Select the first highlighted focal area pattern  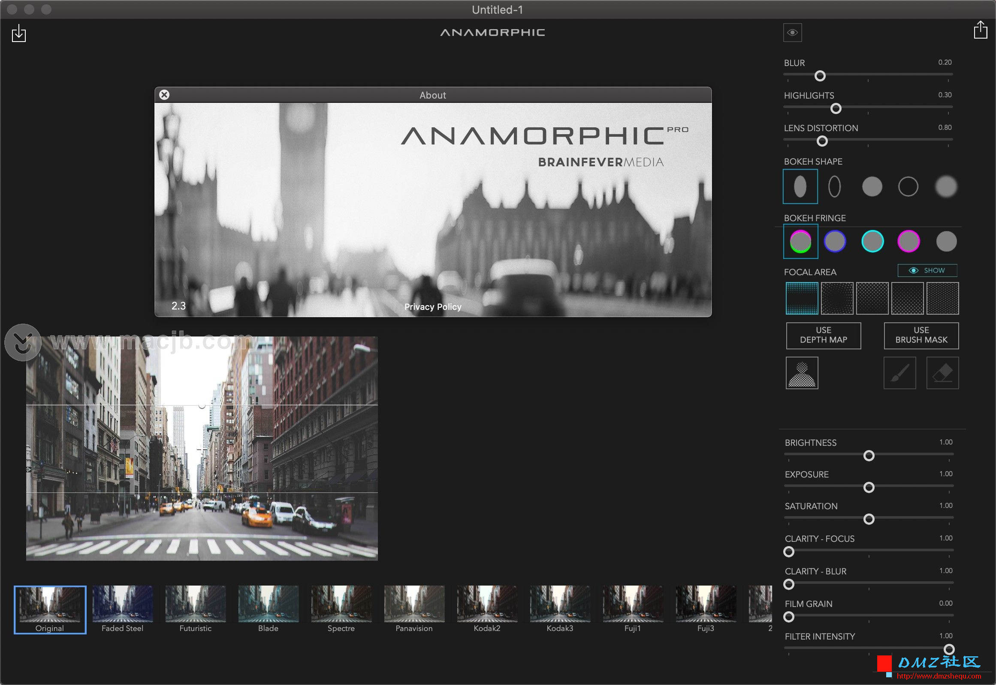pyautogui.click(x=801, y=298)
